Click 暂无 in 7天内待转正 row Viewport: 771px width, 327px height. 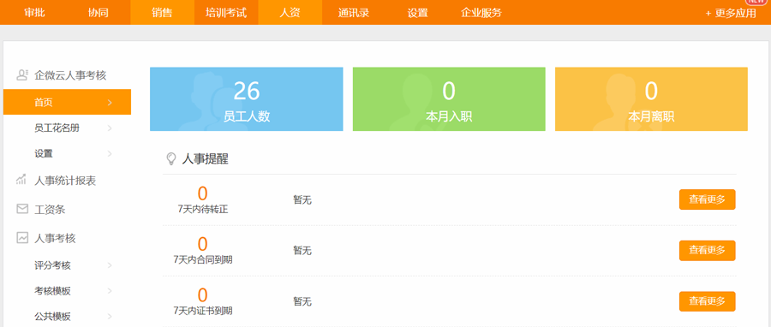pos(302,199)
